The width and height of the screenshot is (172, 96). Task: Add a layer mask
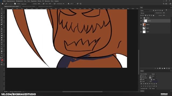point(160,68)
